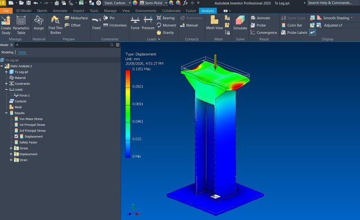Close the Model browser tab

pos(11,45)
